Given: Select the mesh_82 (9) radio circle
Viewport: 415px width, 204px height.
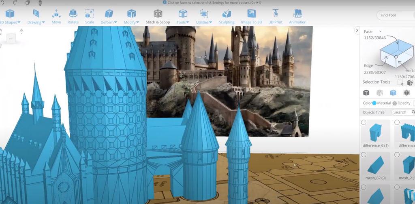Looking at the screenshot, I should pos(364,155).
